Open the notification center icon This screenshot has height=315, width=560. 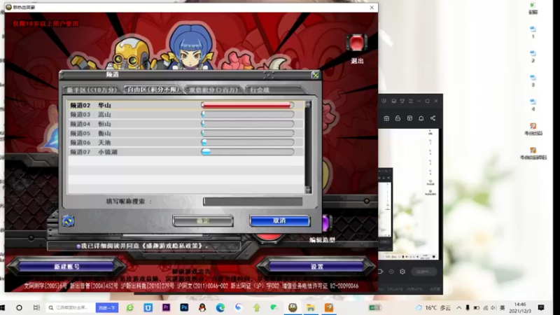(541, 307)
